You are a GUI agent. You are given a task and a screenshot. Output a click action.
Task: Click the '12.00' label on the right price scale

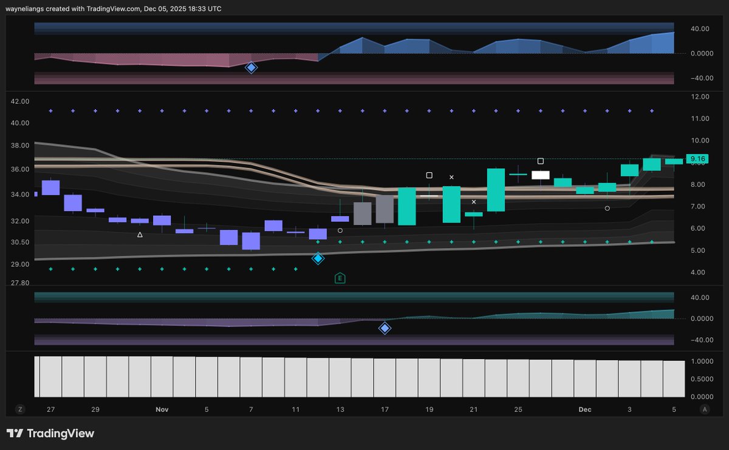[x=700, y=96]
